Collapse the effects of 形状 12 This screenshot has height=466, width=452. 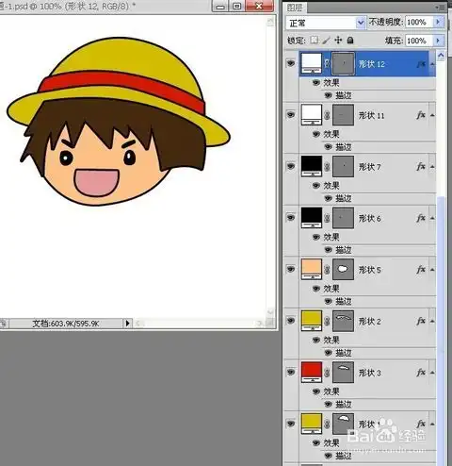(x=432, y=64)
